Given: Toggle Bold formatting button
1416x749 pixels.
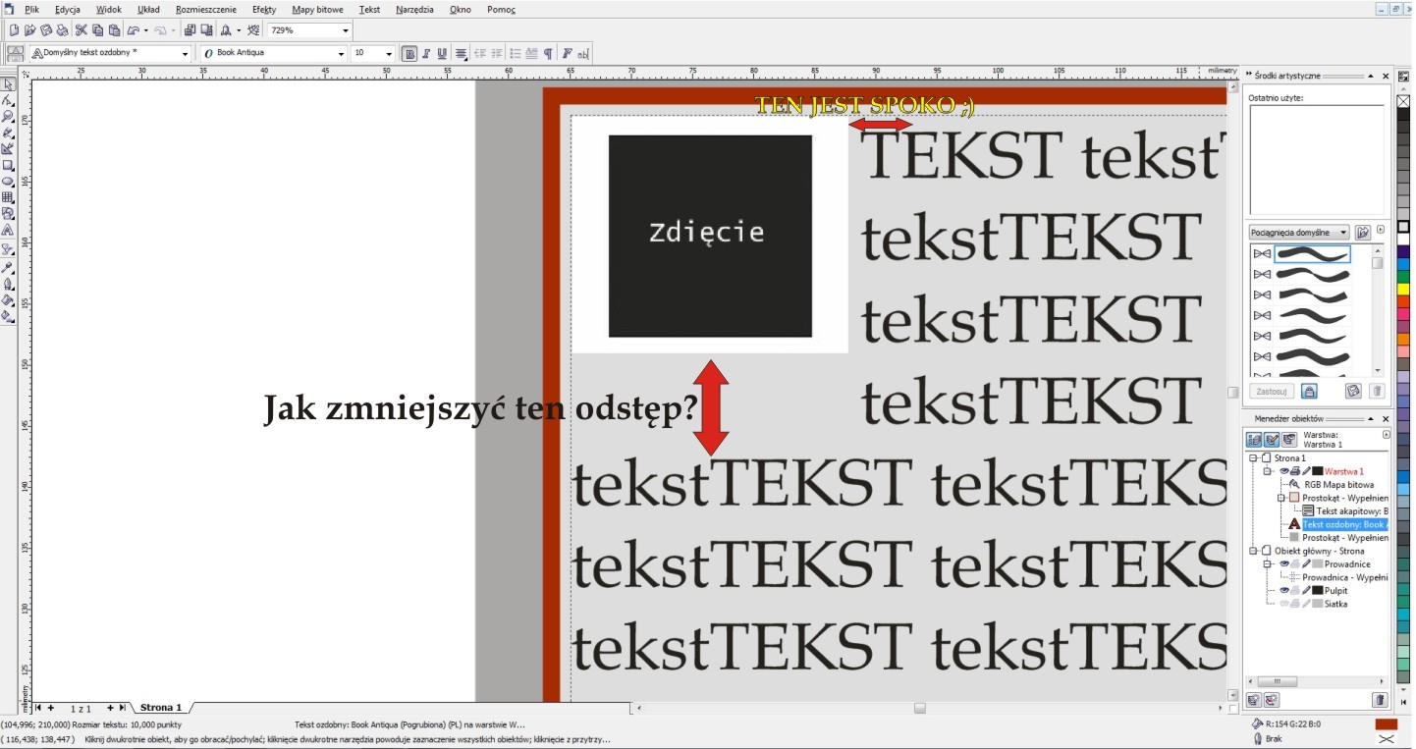Looking at the screenshot, I should [x=409, y=53].
